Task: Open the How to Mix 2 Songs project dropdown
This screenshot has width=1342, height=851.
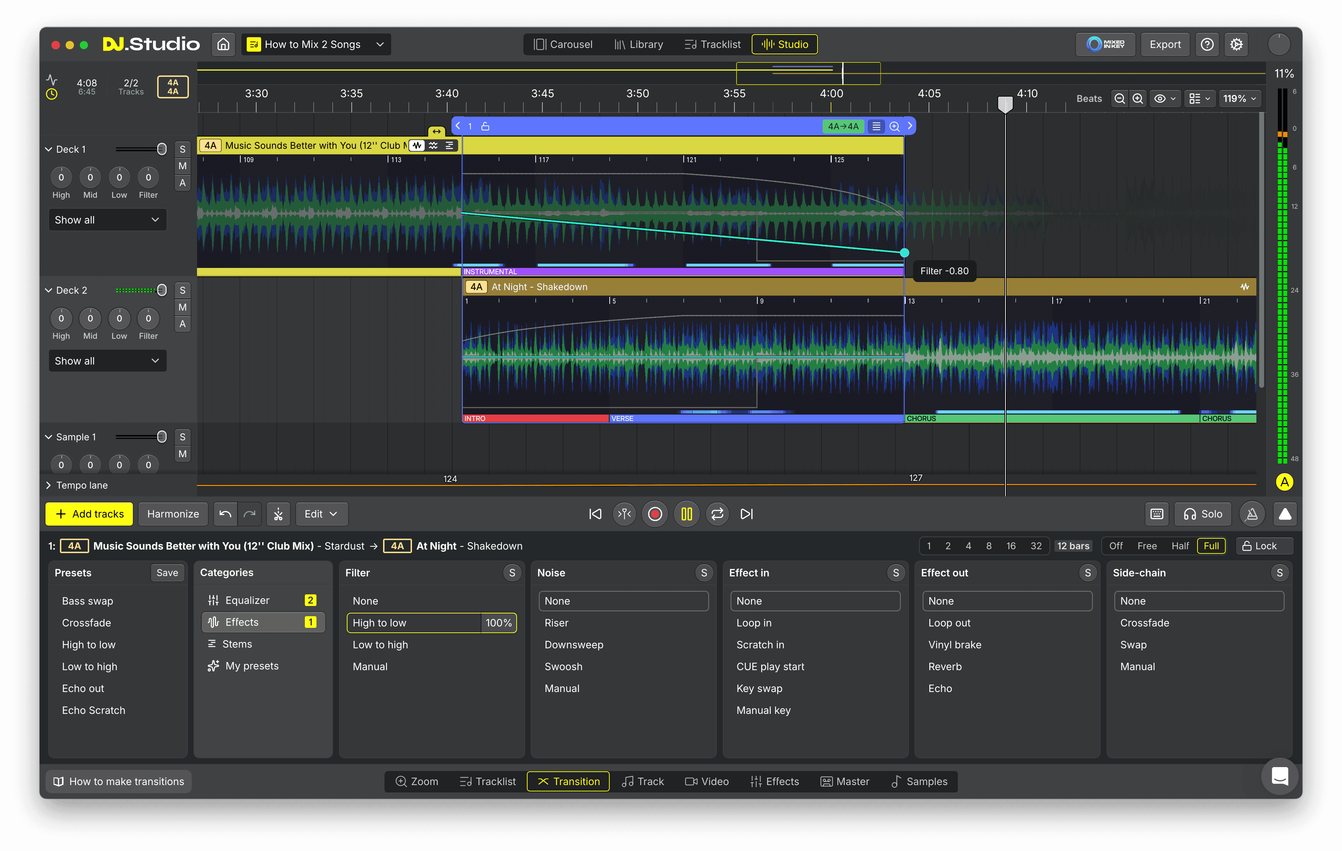Action: coord(316,44)
